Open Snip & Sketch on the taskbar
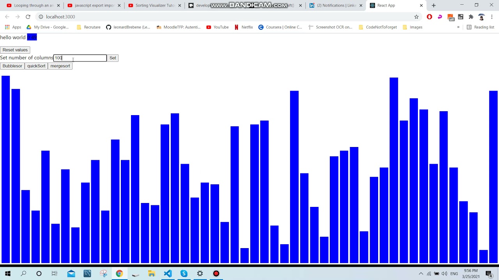 click(103, 274)
